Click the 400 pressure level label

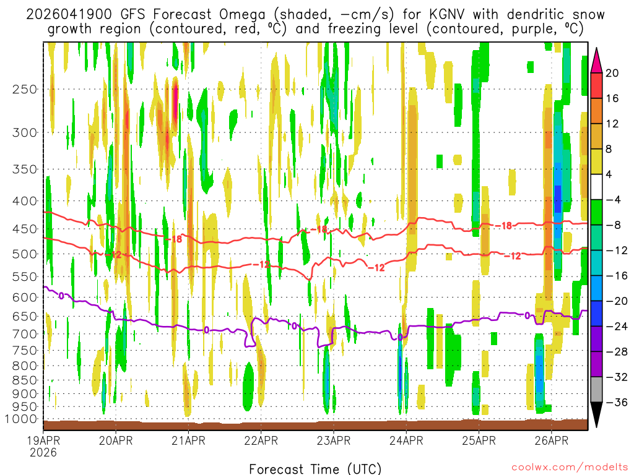coord(25,201)
